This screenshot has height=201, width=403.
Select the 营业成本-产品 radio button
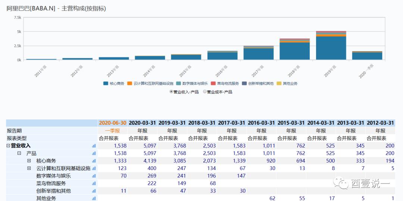(x=205, y=92)
